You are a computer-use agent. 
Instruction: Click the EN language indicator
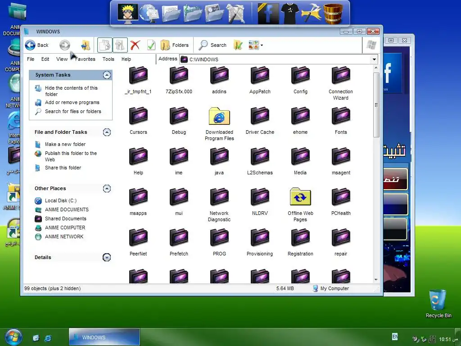tap(395, 336)
